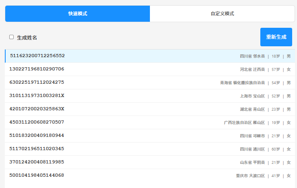This screenshot has width=297, height=188.
Task: Select ID number 450311200608270507
Action: click(37, 122)
